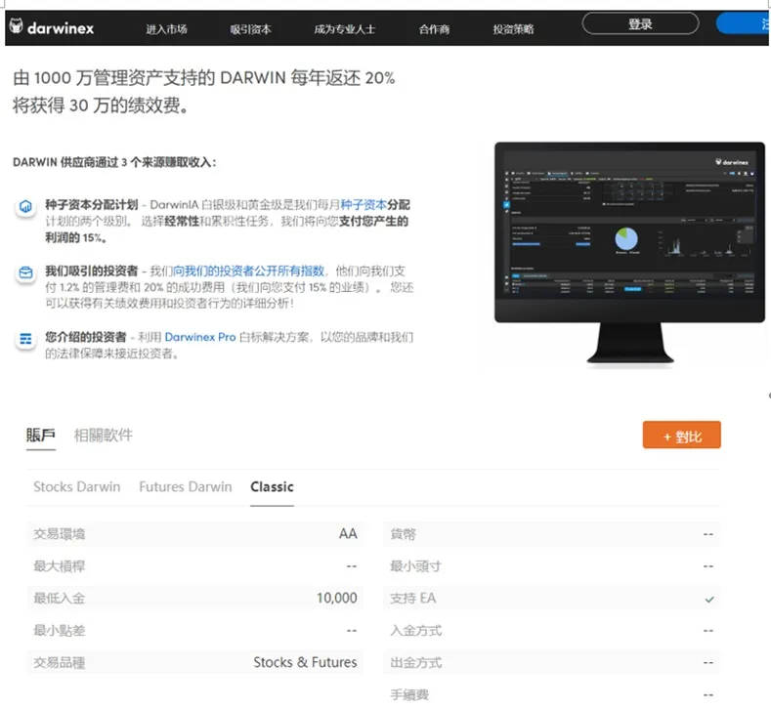
Task: Click the 支持 EA checkmark icon
Action: [x=709, y=599]
